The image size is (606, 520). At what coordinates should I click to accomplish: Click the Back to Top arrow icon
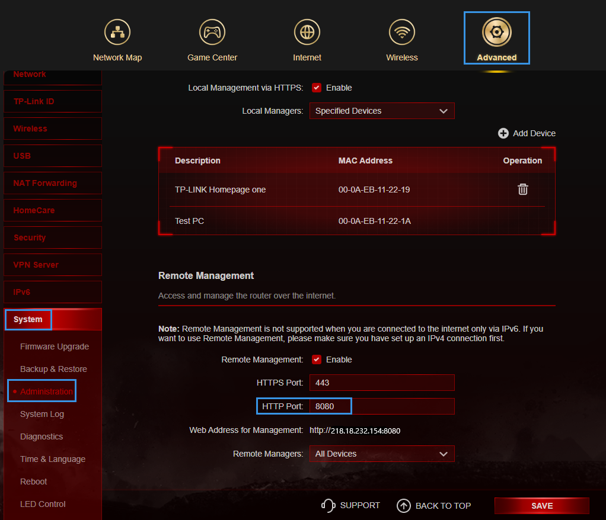[403, 506]
